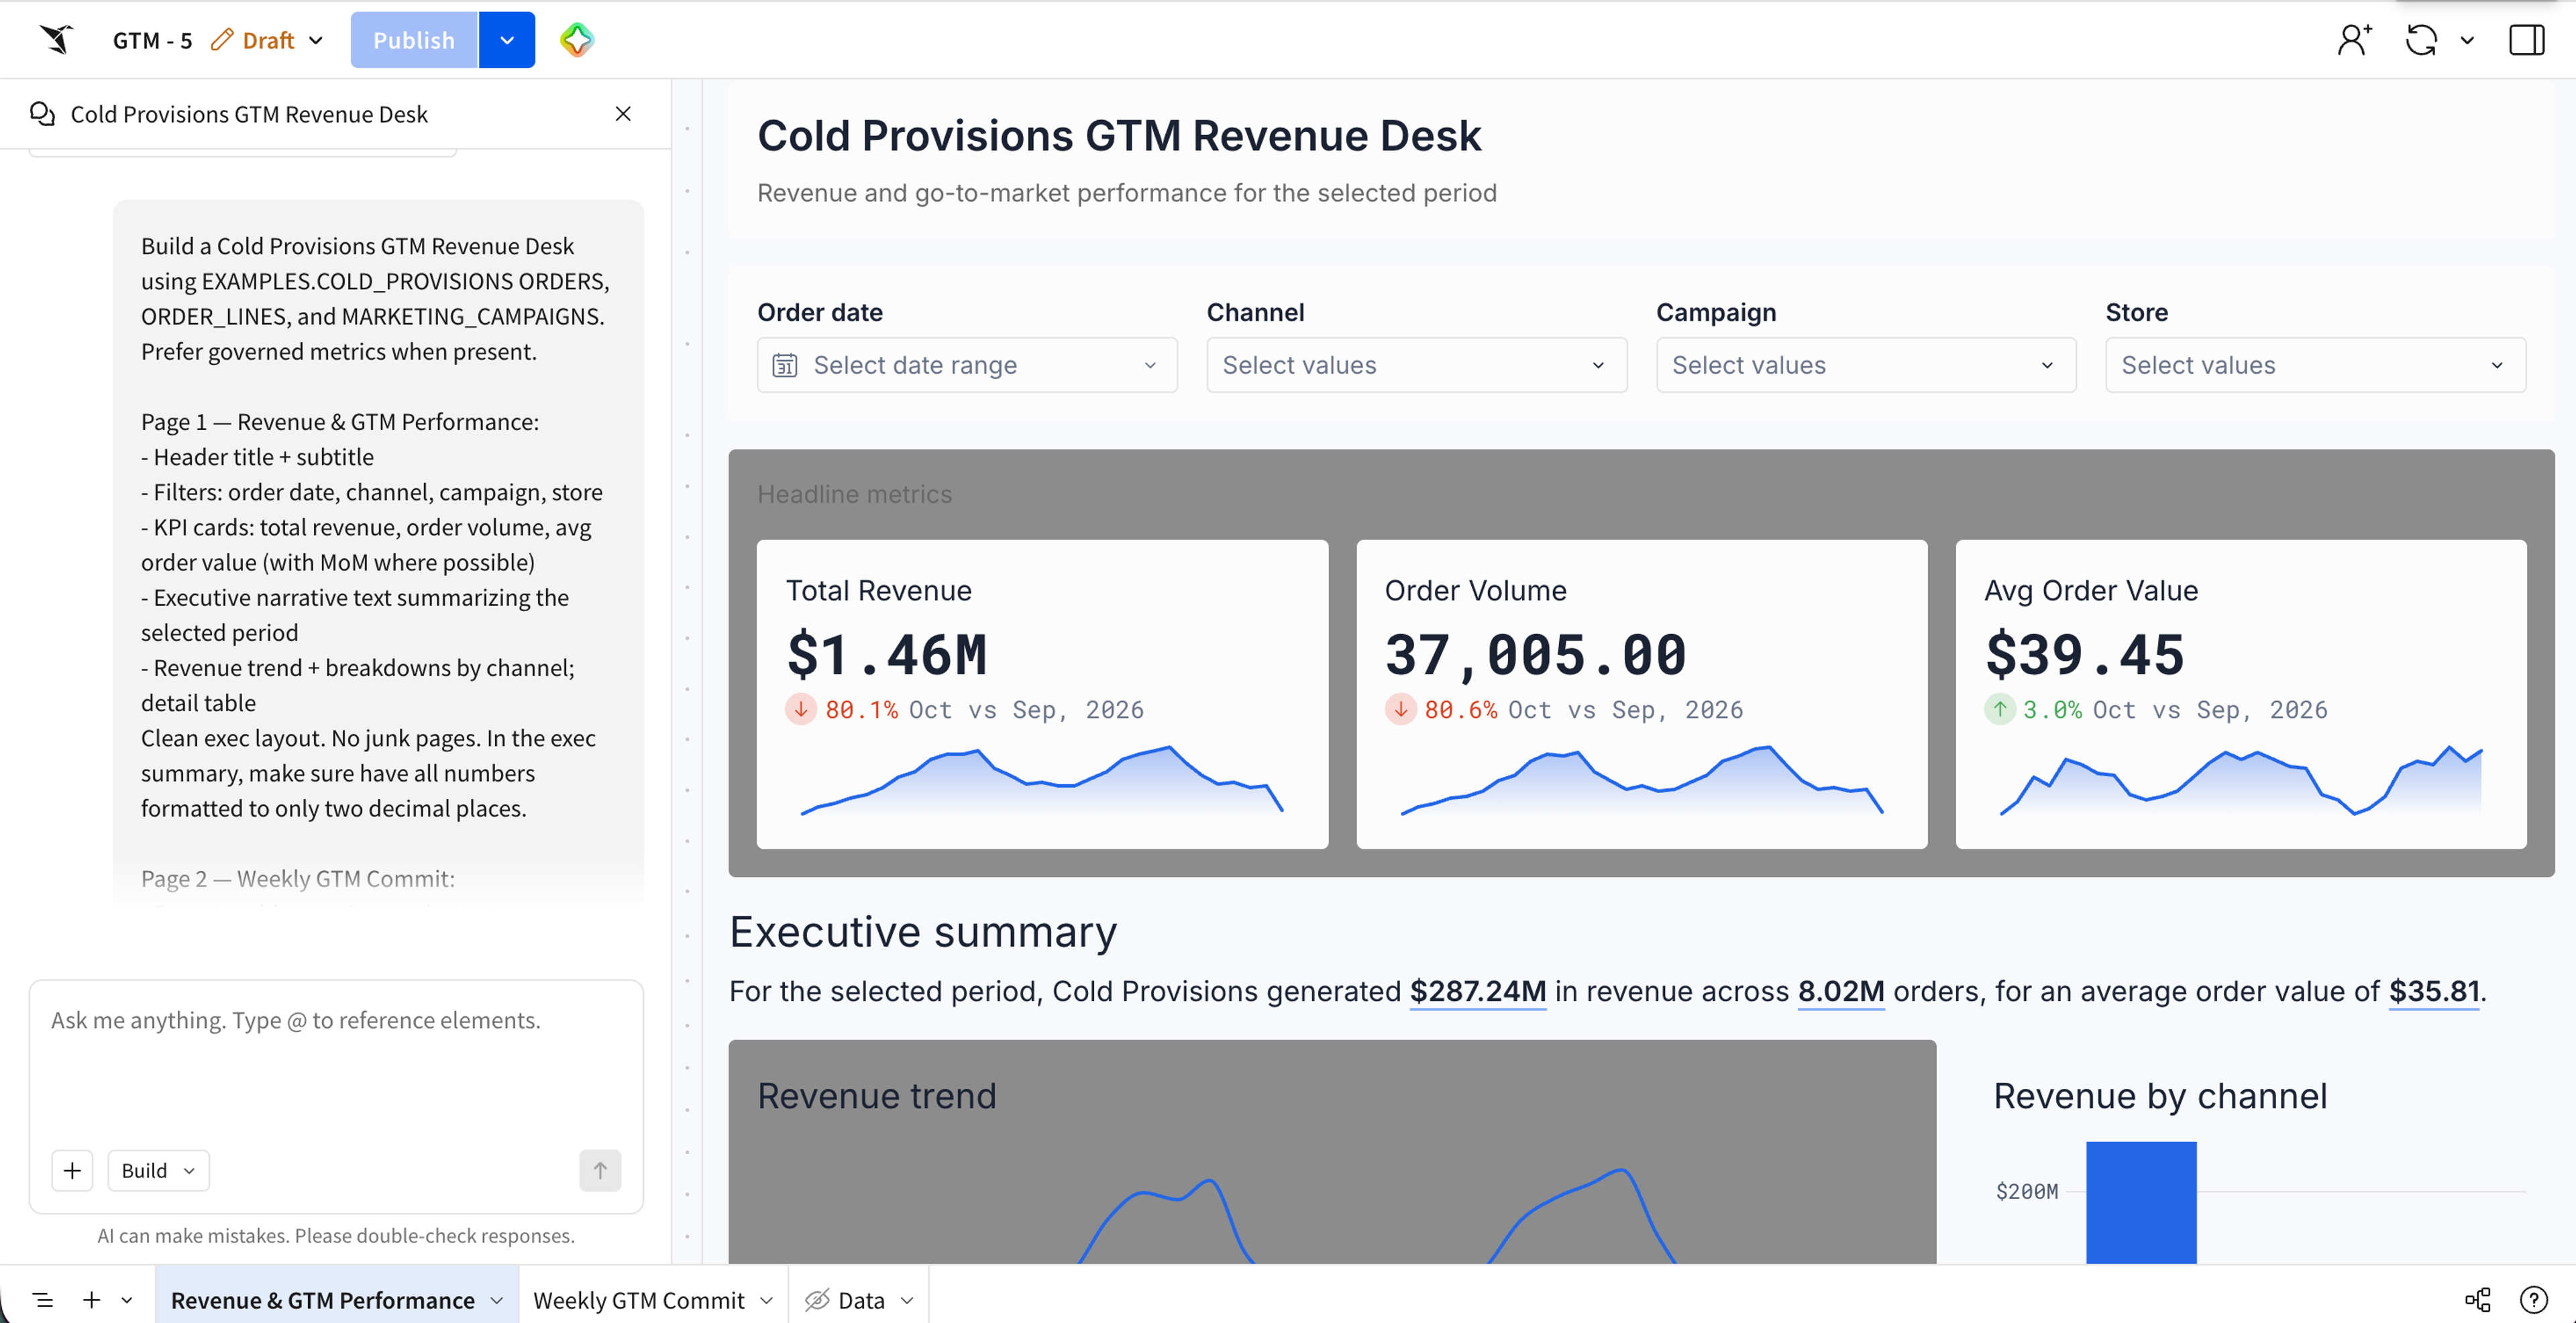Viewport: 2576px width, 1323px height.
Task: Select Revenue & GTM Performance tab
Action: (323, 1300)
